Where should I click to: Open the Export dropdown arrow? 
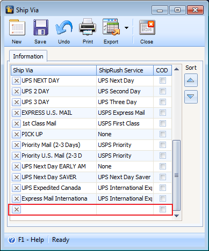coord(126,28)
